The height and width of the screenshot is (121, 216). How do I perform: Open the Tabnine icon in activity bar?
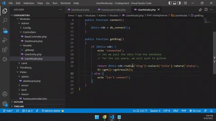pos(5,59)
